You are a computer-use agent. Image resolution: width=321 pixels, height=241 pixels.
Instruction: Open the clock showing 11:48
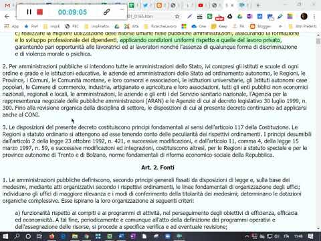coord(298,236)
